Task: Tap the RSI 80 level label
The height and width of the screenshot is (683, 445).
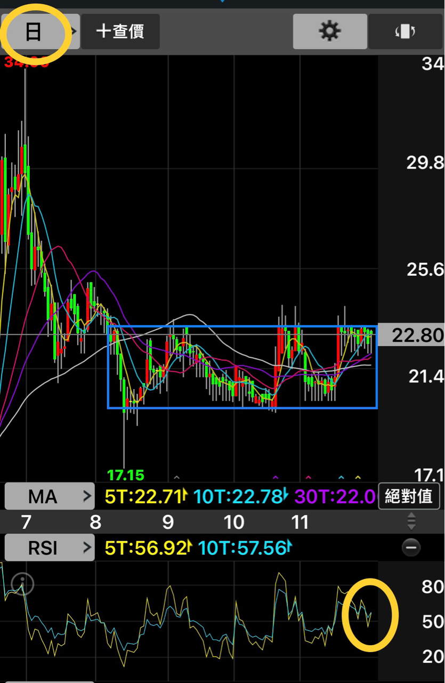Action: point(433,587)
